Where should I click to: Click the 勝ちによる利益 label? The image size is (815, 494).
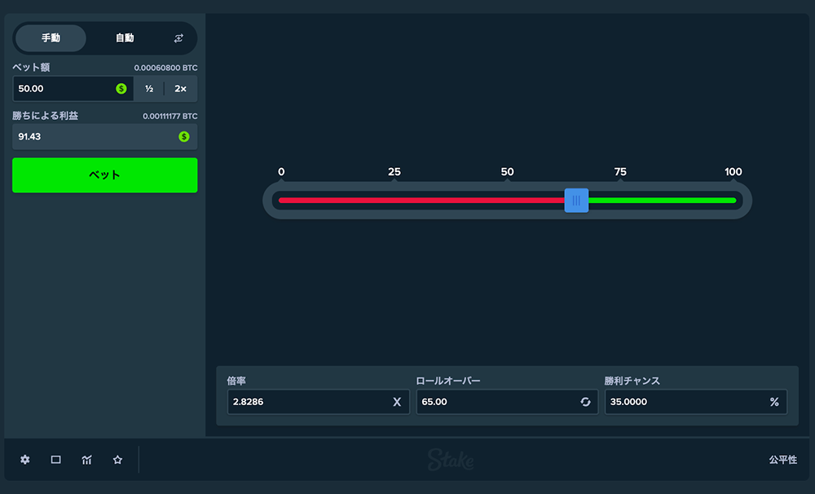pos(45,116)
